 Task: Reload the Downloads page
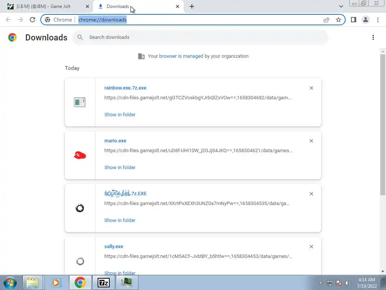[x=32, y=20]
